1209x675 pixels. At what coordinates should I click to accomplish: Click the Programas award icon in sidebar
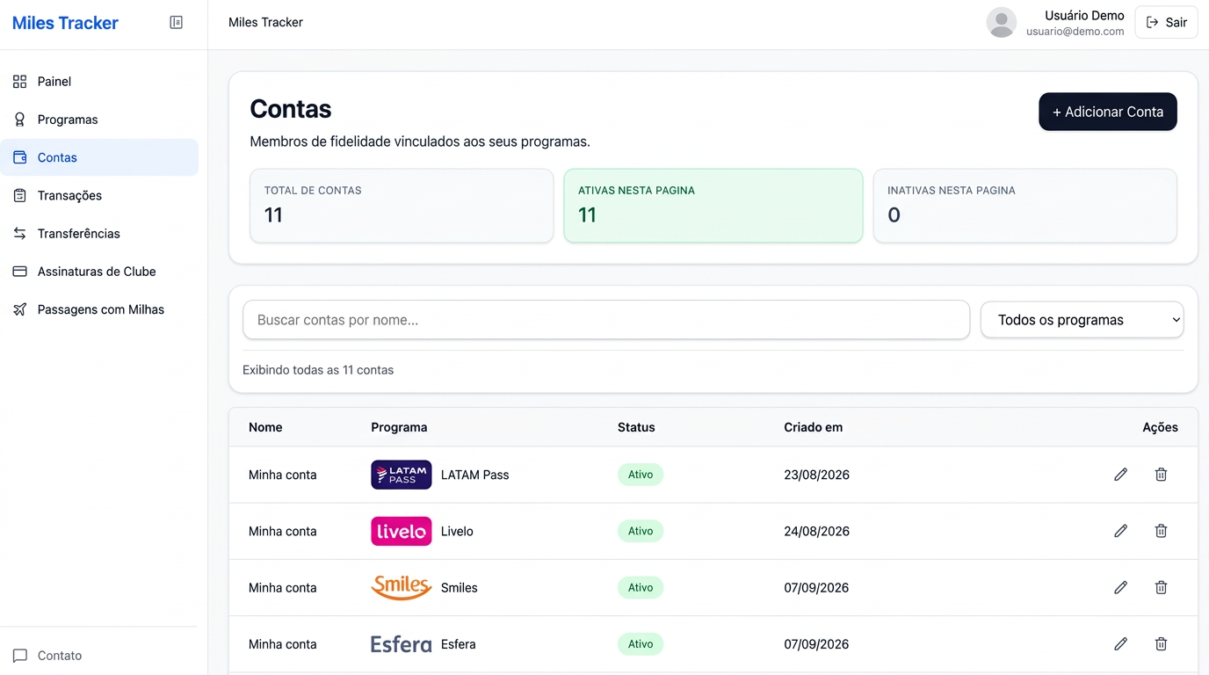tap(19, 120)
